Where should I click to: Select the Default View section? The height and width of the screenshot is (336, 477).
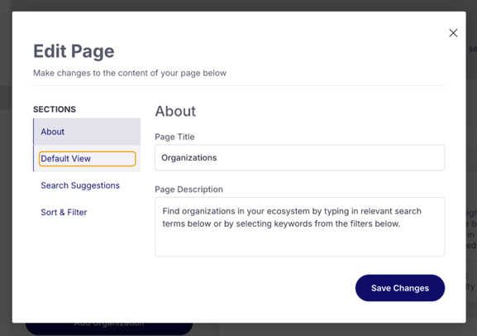(x=87, y=158)
